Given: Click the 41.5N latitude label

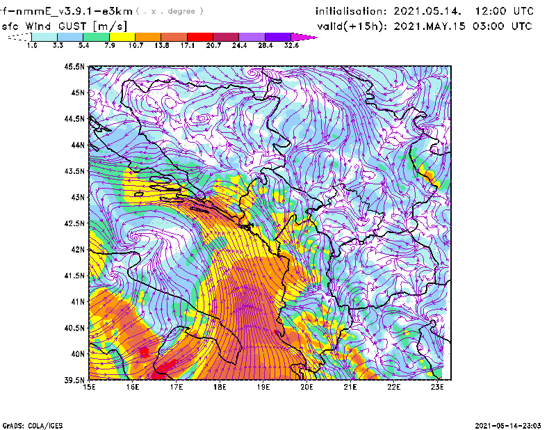Looking at the screenshot, I should click(74, 276).
